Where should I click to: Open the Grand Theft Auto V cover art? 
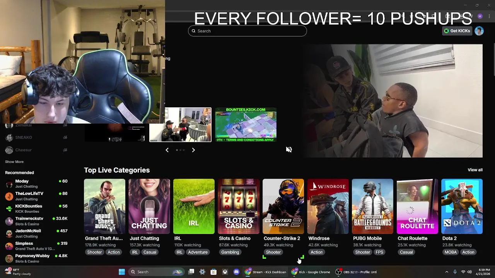104,206
